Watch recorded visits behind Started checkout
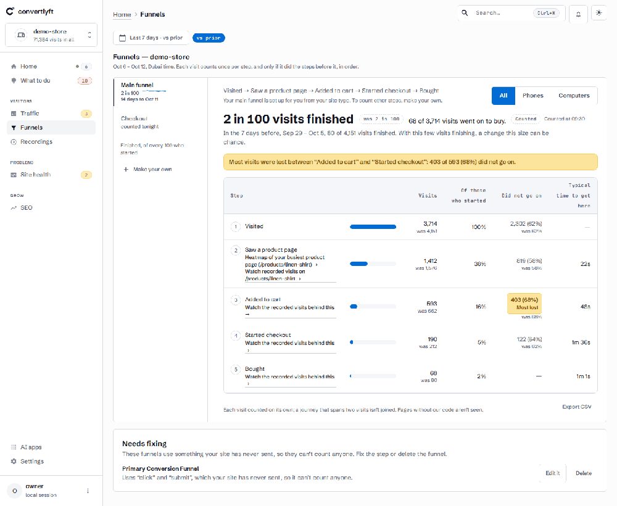Viewport: 617px width, 506px height. (289, 346)
